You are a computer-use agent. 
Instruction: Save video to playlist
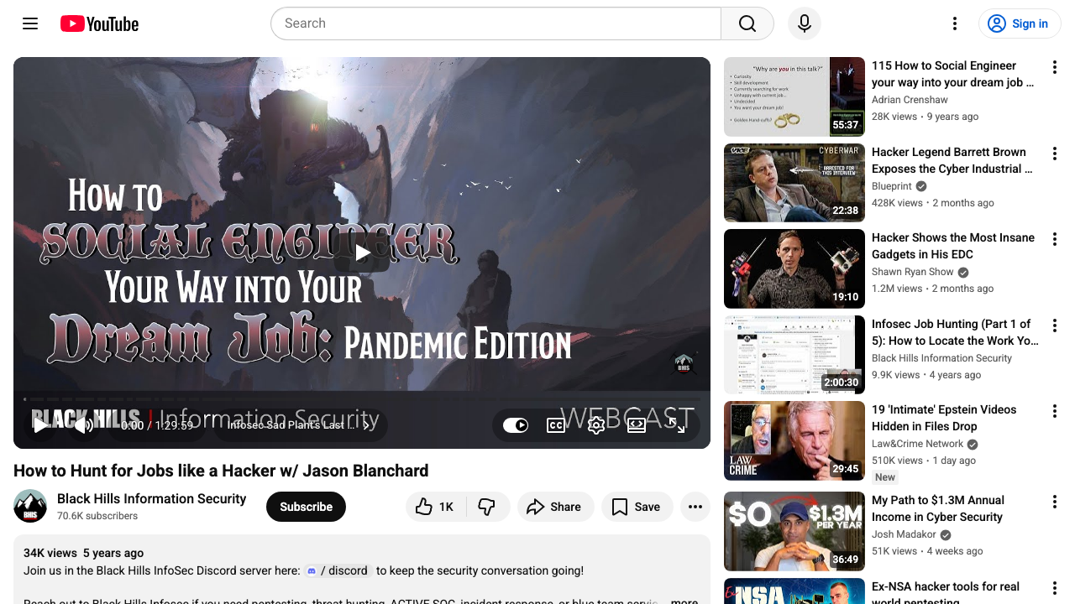637,507
